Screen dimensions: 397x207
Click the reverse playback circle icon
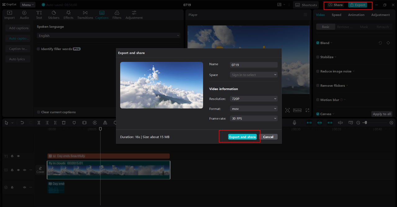pos(95,123)
